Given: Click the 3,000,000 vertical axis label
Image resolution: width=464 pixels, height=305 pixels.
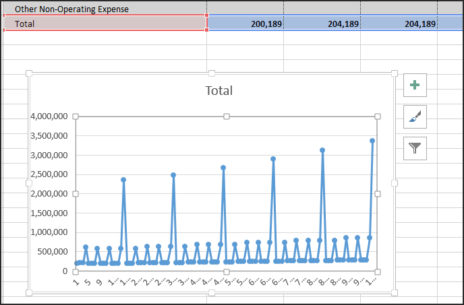Looking at the screenshot, I should pos(49,155).
